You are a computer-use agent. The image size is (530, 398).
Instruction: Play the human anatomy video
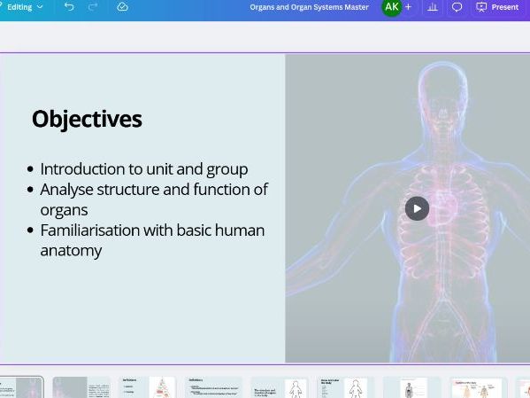(x=417, y=208)
